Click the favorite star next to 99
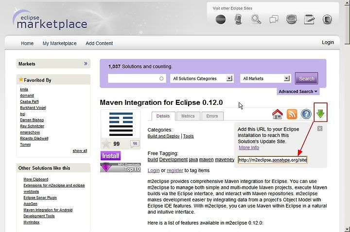This screenshot has width=350, height=232. (x=106, y=144)
